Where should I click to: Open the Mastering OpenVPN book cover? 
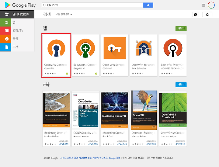115,110
